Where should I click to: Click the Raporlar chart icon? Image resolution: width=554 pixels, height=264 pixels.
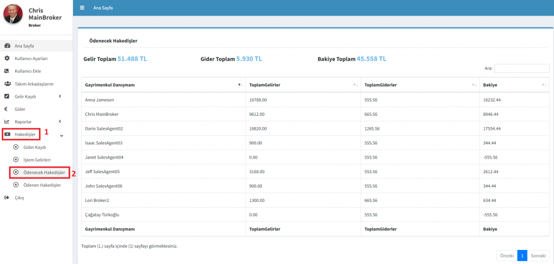[x=7, y=122]
